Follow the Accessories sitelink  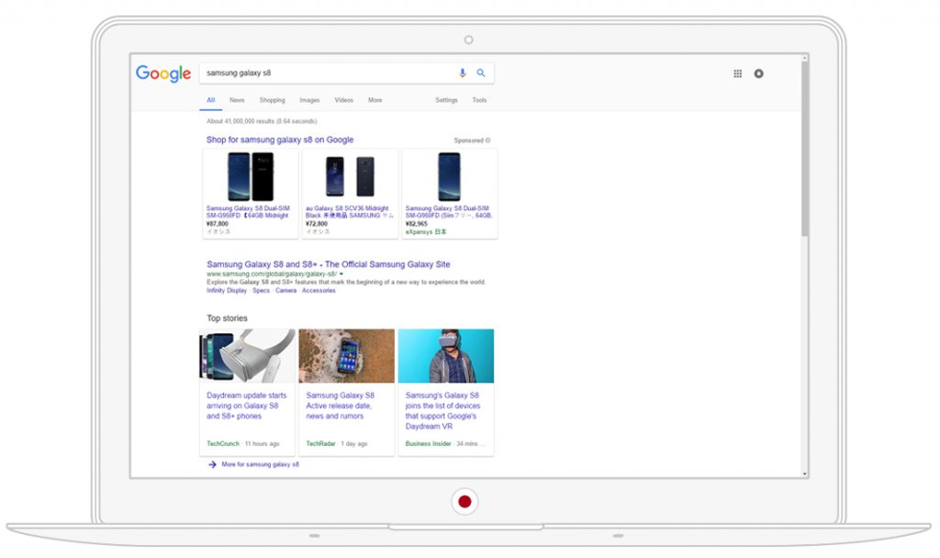pyautogui.click(x=319, y=291)
